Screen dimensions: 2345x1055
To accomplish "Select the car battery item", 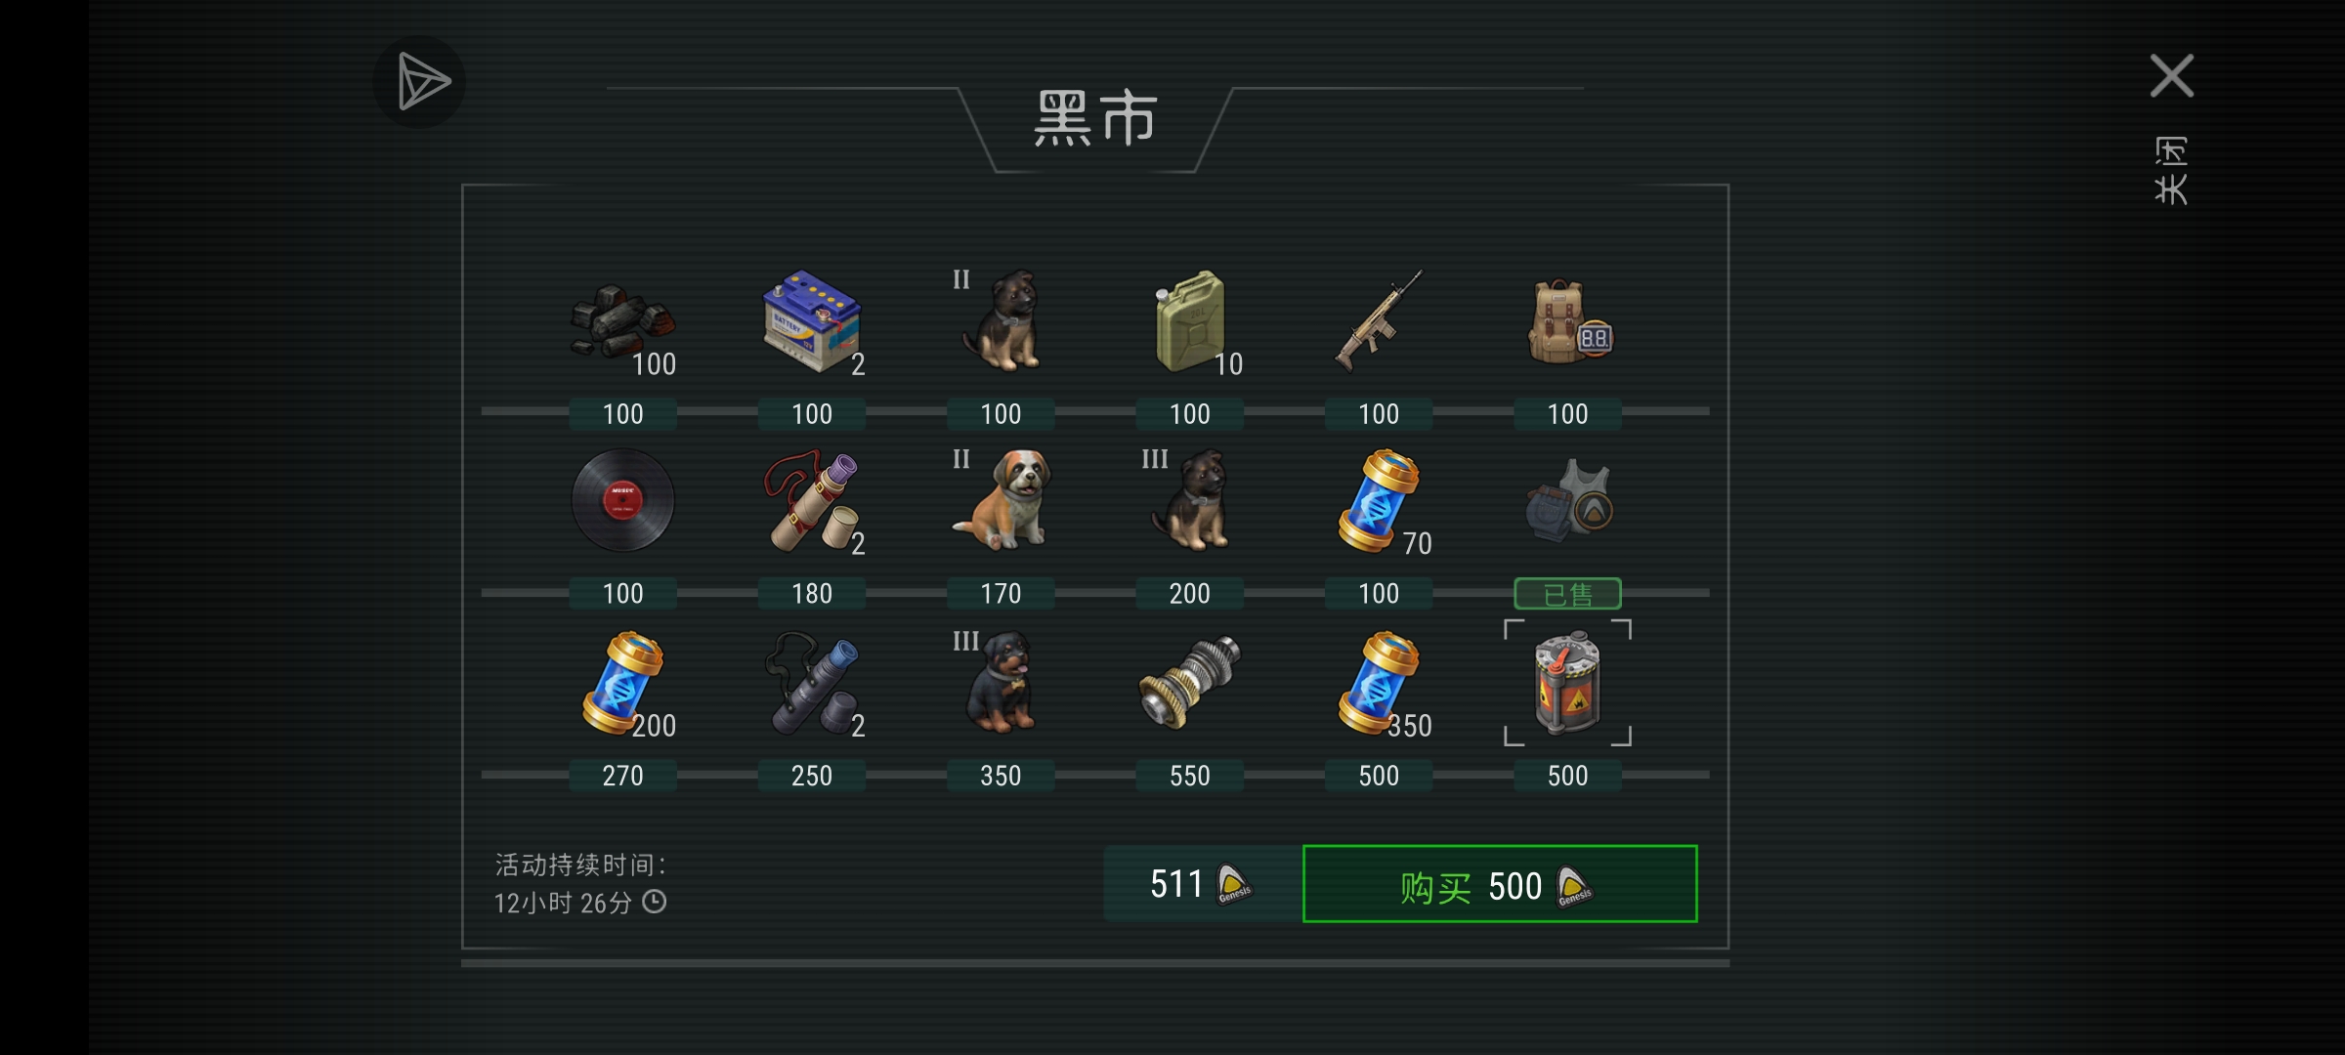I will (811, 321).
